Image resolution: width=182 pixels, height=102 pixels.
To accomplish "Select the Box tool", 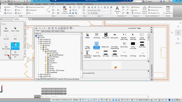I will 29,13.
